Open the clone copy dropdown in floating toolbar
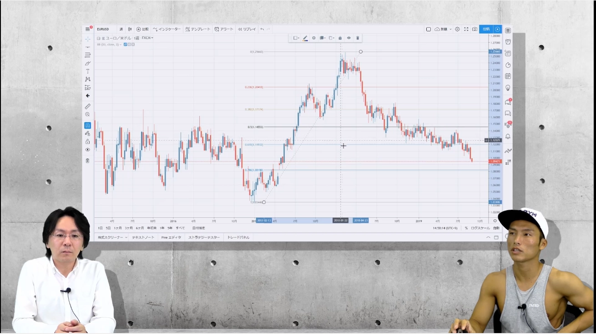This screenshot has height=334, width=596. pyautogui.click(x=331, y=38)
